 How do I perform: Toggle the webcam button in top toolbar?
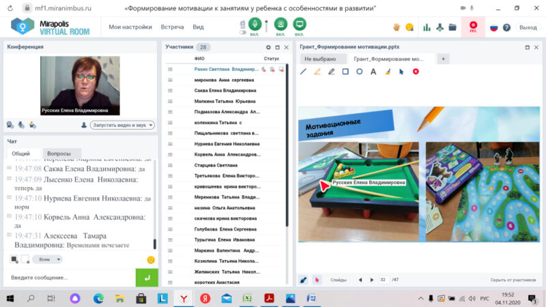click(x=281, y=24)
